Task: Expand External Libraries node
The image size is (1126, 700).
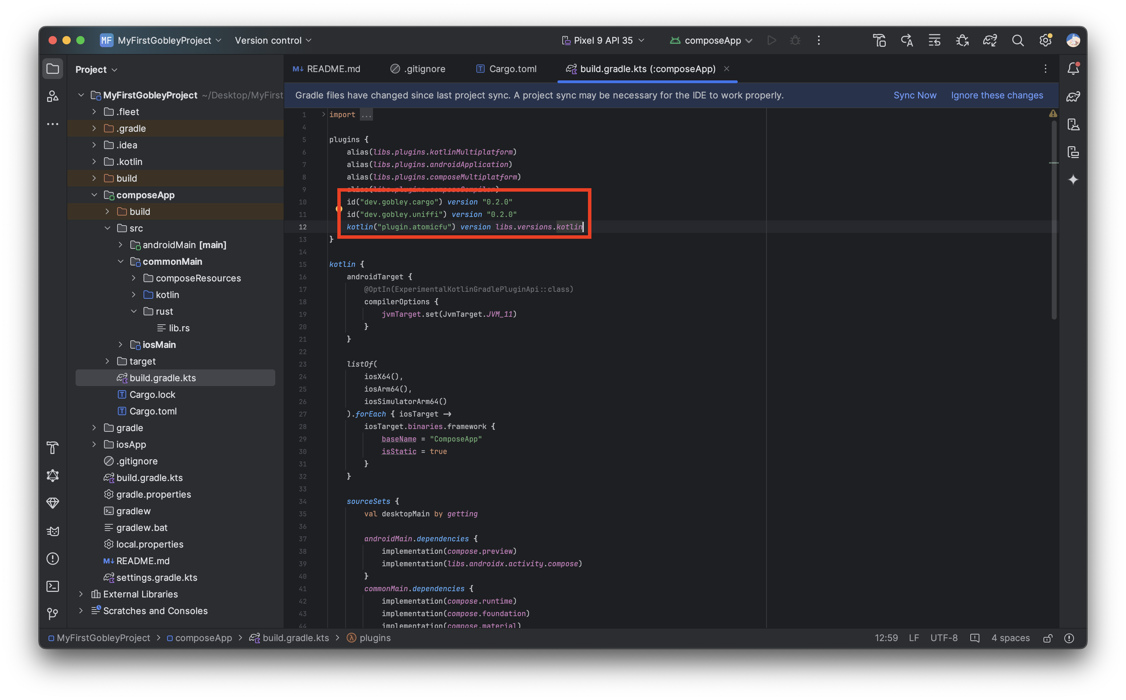Action: pos(81,594)
